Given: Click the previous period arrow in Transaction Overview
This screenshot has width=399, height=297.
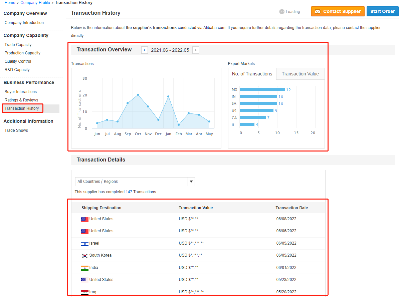Looking at the screenshot, I should pos(145,50).
